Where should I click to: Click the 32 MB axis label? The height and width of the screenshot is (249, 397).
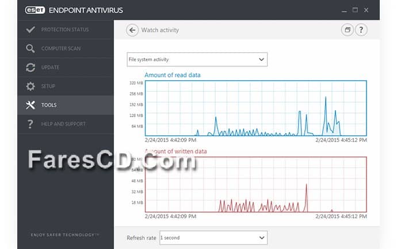pos(138,192)
